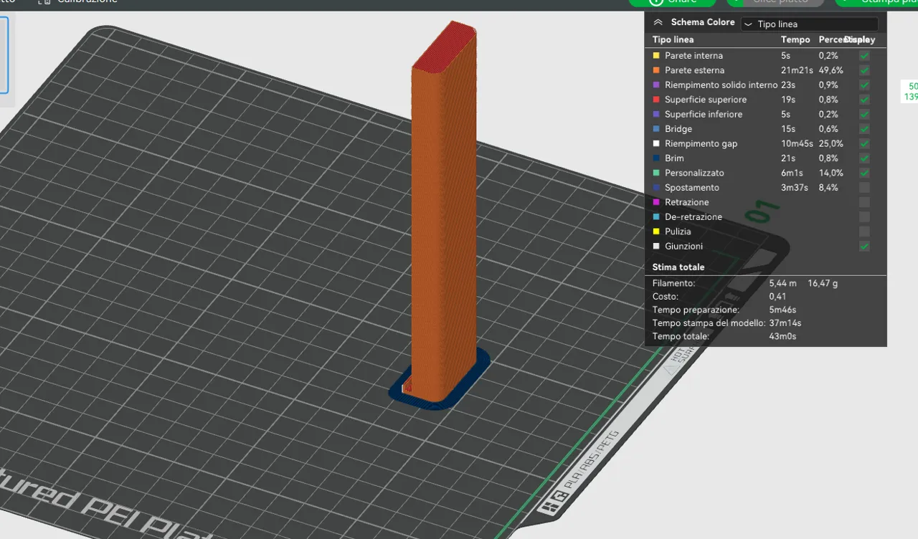Click the model print time 37m14s
Screen dimensions: 918x539
tap(785, 323)
